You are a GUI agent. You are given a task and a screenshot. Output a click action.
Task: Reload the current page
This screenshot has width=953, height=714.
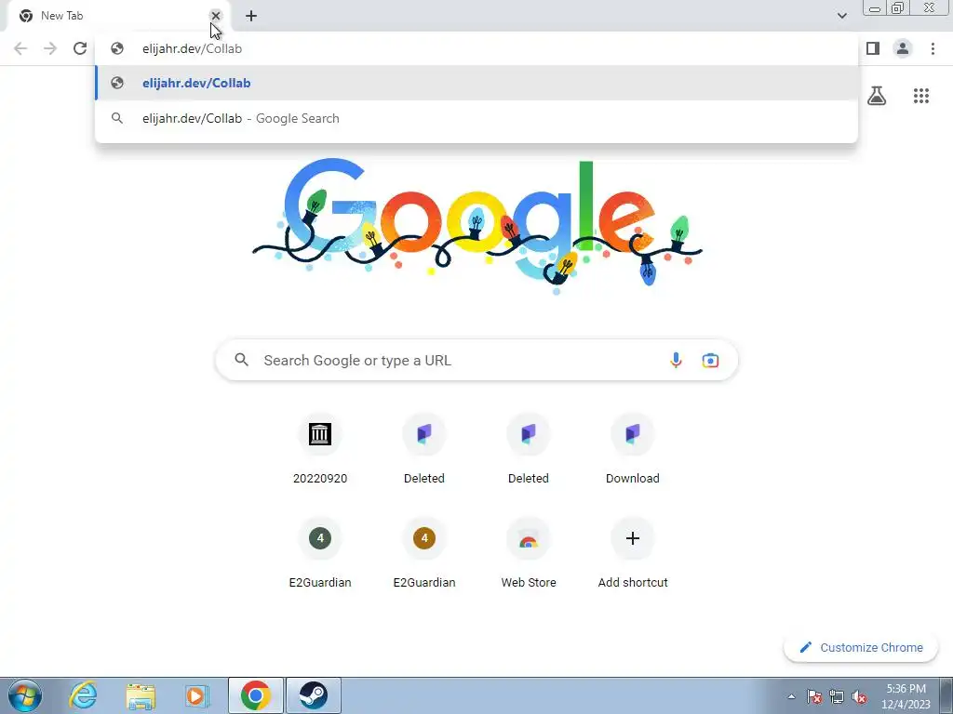[x=80, y=48]
